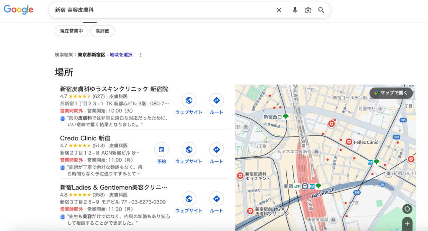
Task: Click the 地域を選択 link
Action: pyautogui.click(x=121, y=55)
